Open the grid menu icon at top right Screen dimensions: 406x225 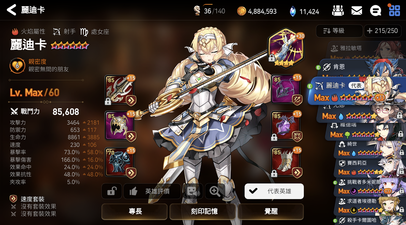point(394,10)
